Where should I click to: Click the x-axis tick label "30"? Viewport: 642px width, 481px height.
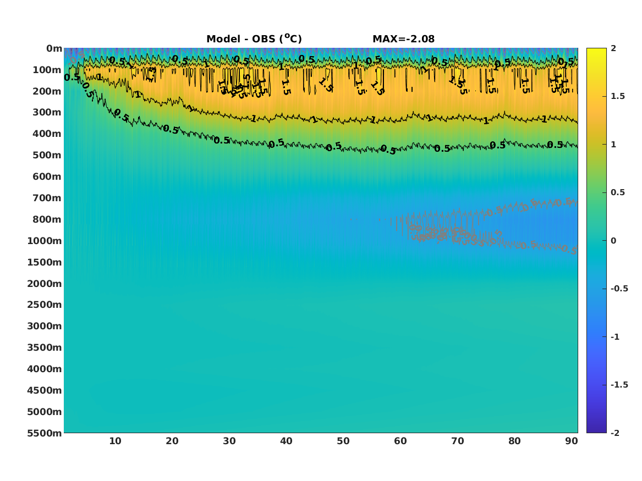point(229,441)
